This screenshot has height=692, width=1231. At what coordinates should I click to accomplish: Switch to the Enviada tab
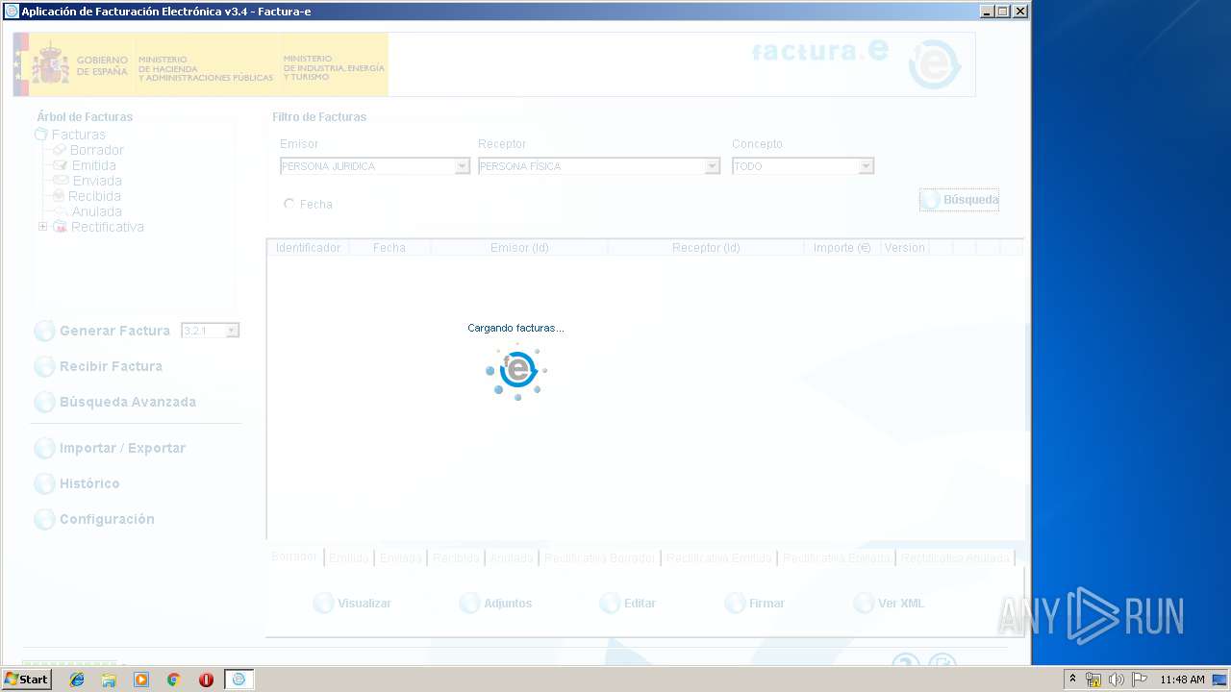pos(400,557)
